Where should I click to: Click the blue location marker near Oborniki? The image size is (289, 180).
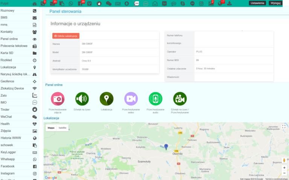point(166,147)
